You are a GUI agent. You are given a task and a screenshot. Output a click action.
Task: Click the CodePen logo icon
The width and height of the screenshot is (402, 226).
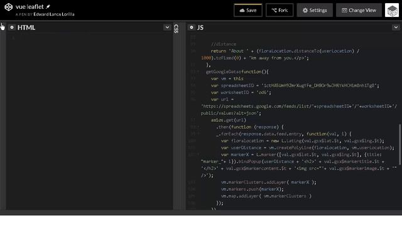pyautogui.click(x=8, y=7)
